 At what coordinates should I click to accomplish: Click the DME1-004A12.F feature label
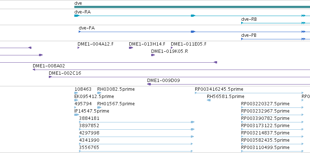click(x=95, y=44)
